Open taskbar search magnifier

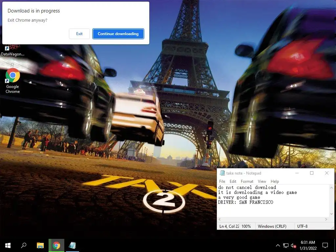point(24,245)
